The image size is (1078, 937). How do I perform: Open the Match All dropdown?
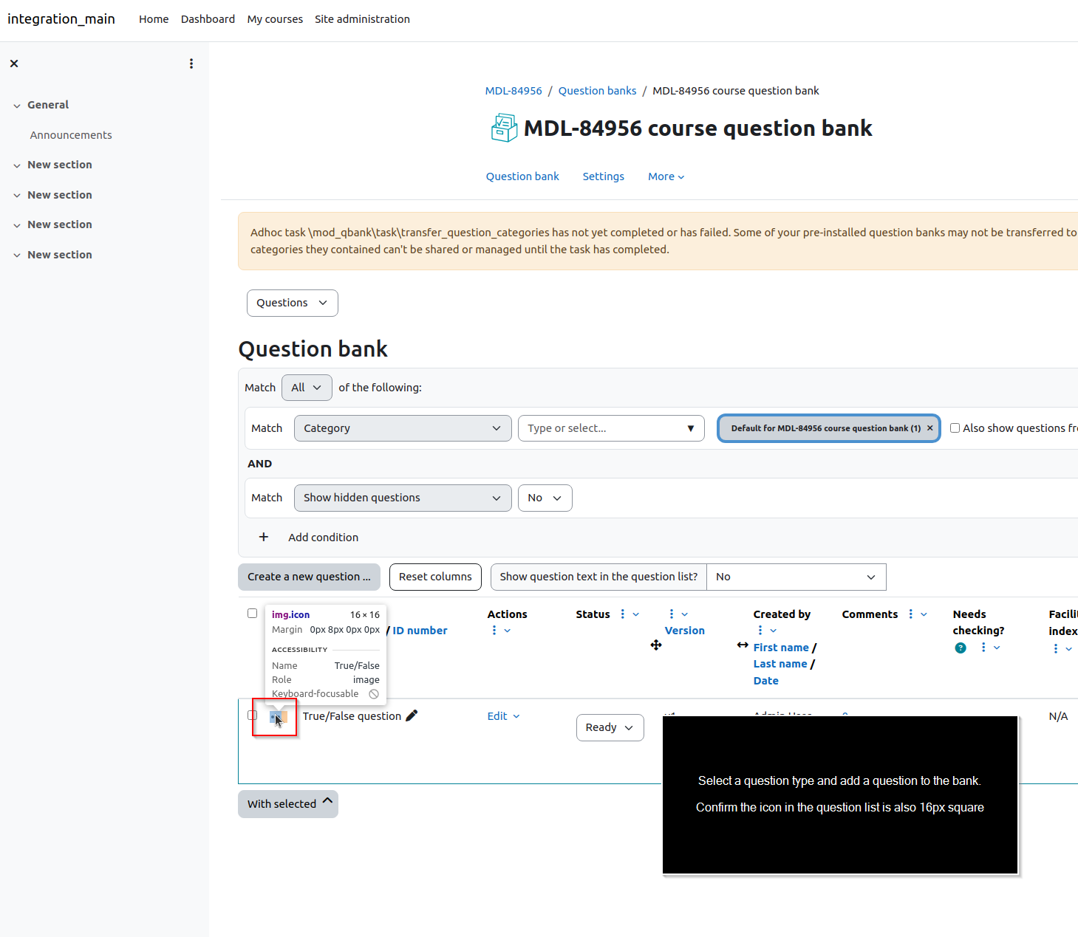[x=307, y=388]
